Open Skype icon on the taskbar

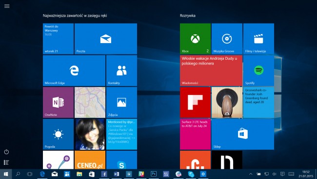(191, 174)
